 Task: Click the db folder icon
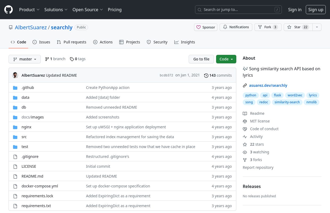coord(15,107)
